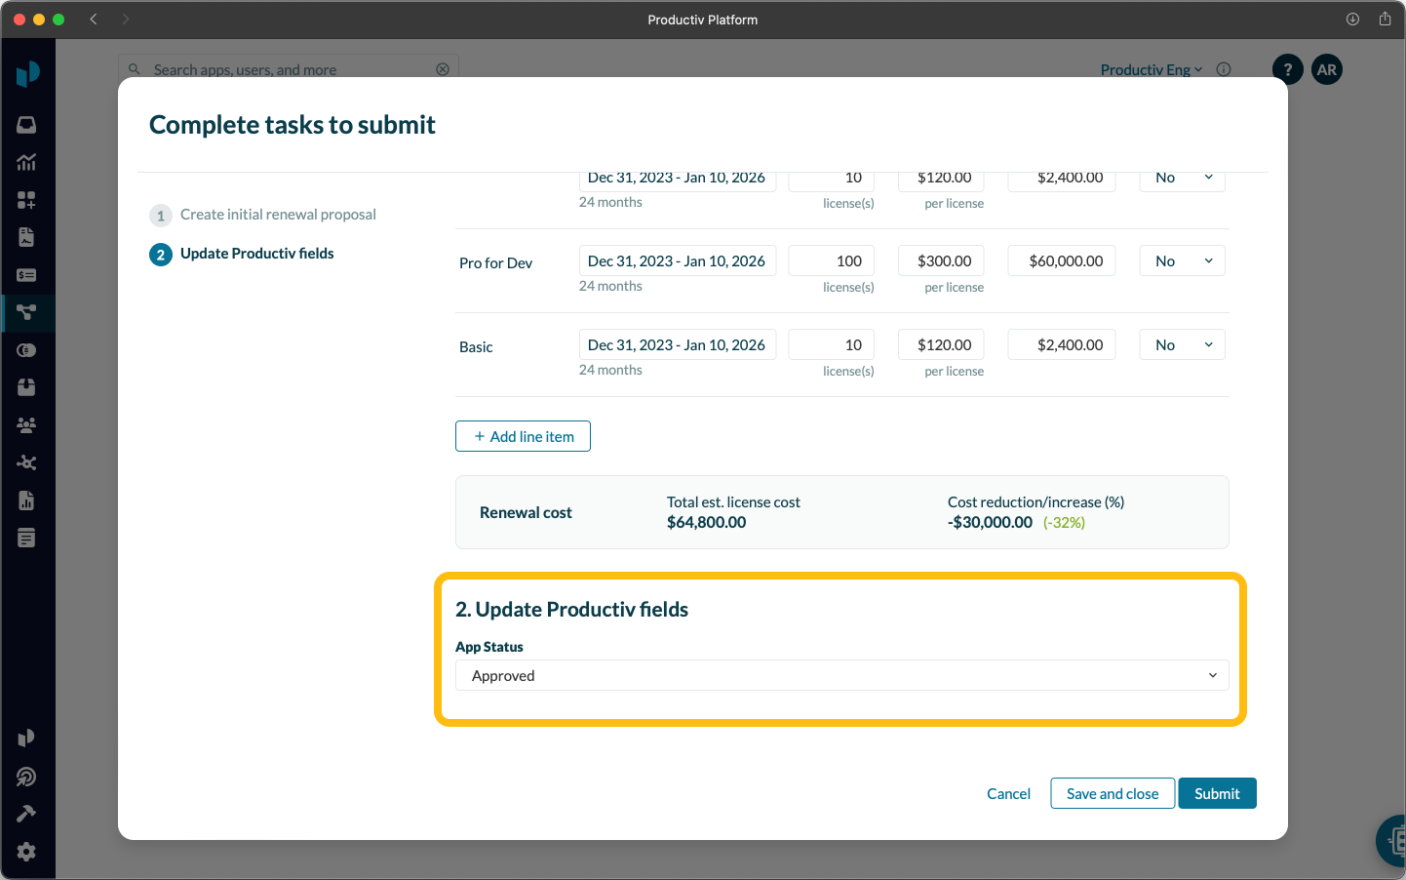Clear the search field with the X icon

point(443,69)
